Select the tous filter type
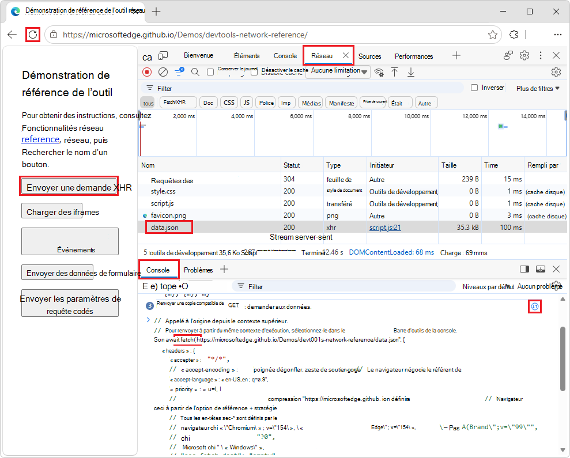This screenshot has width=570, height=458. tap(148, 103)
